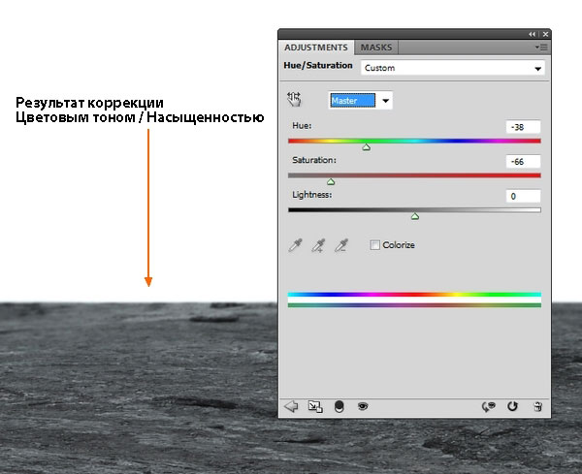Click the Lightness slider handle
This screenshot has height=474, width=582.
[415, 216]
